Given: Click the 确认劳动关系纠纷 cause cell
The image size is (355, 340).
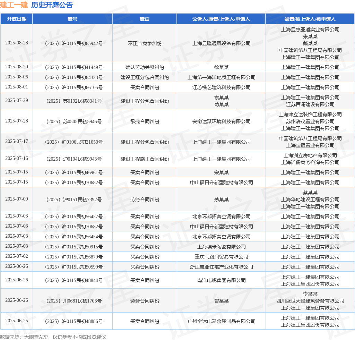Looking at the screenshot, I should click(x=145, y=67).
